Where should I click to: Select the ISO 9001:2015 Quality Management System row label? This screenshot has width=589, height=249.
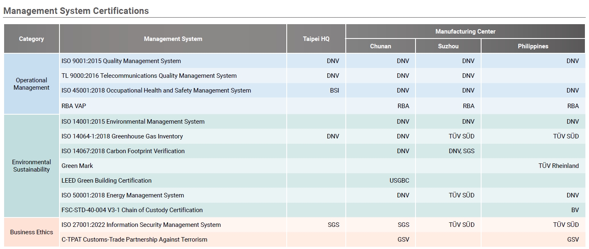click(x=121, y=61)
